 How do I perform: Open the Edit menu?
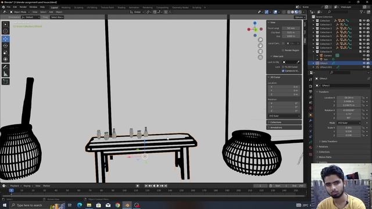click(x=15, y=7)
